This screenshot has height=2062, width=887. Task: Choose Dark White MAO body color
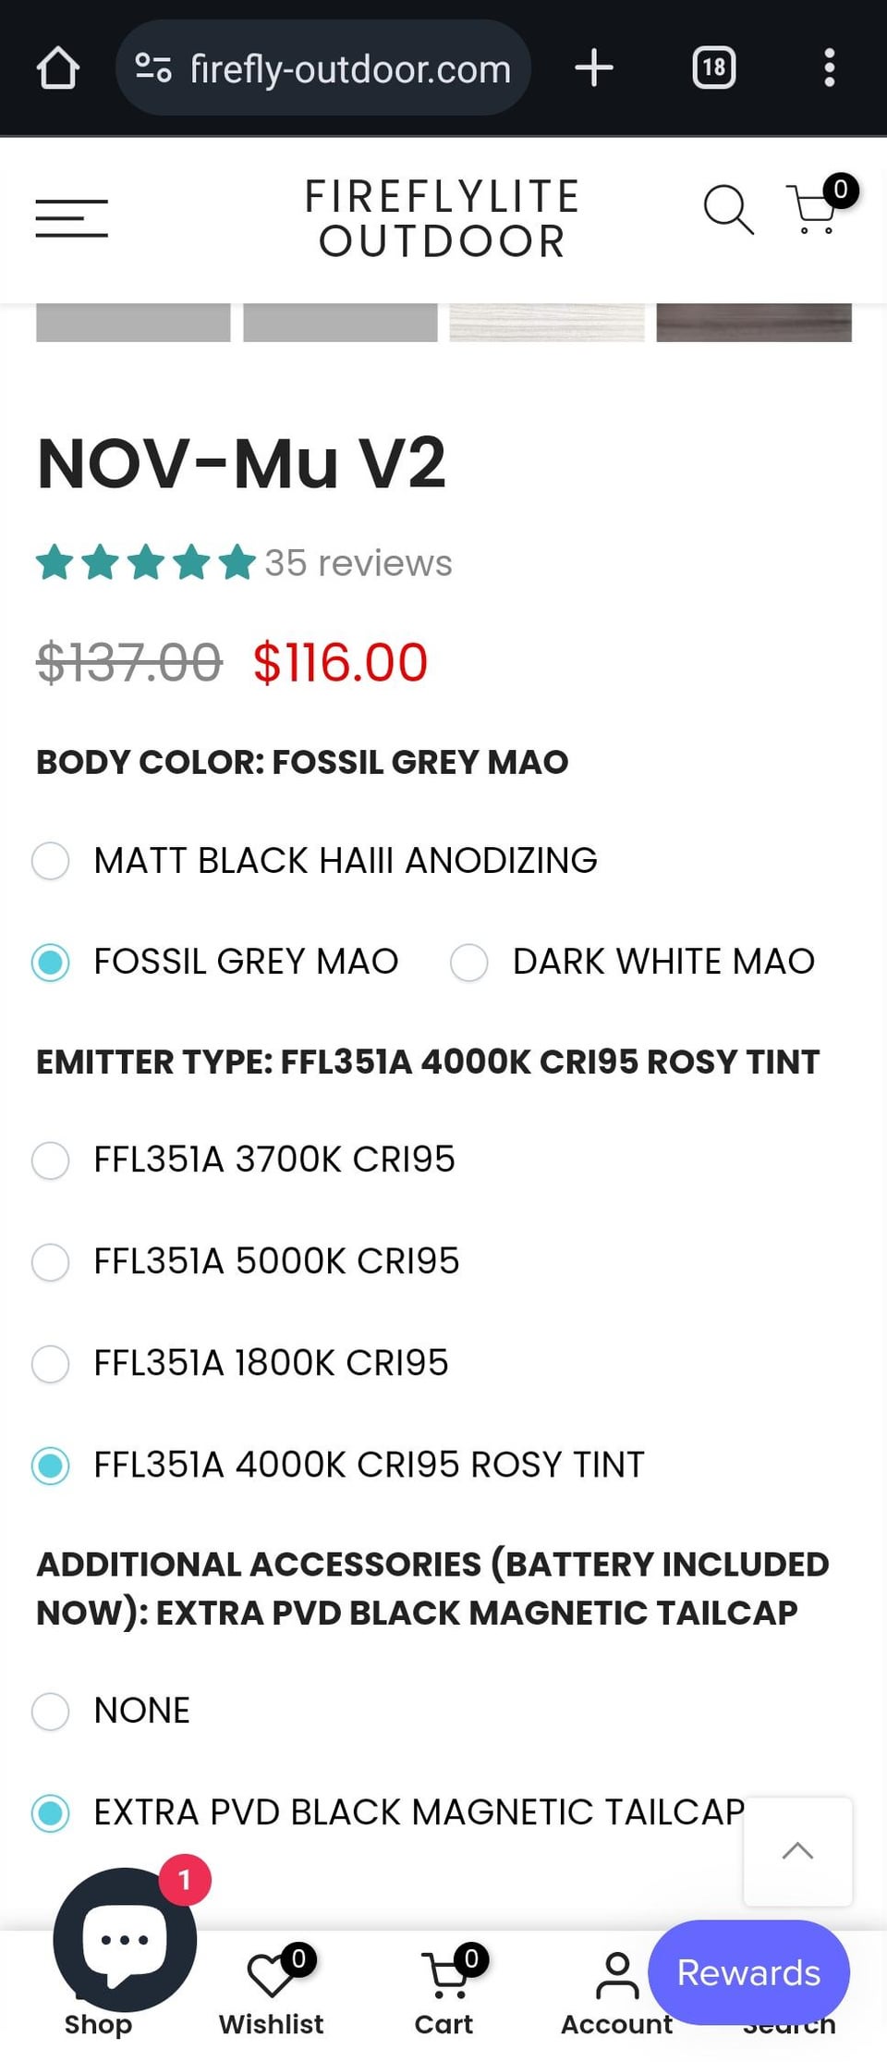[469, 963]
